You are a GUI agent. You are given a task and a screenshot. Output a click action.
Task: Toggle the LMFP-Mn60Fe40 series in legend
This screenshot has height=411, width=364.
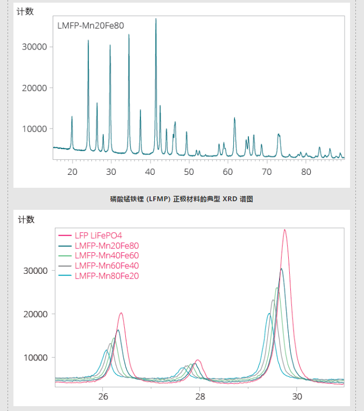point(106,266)
